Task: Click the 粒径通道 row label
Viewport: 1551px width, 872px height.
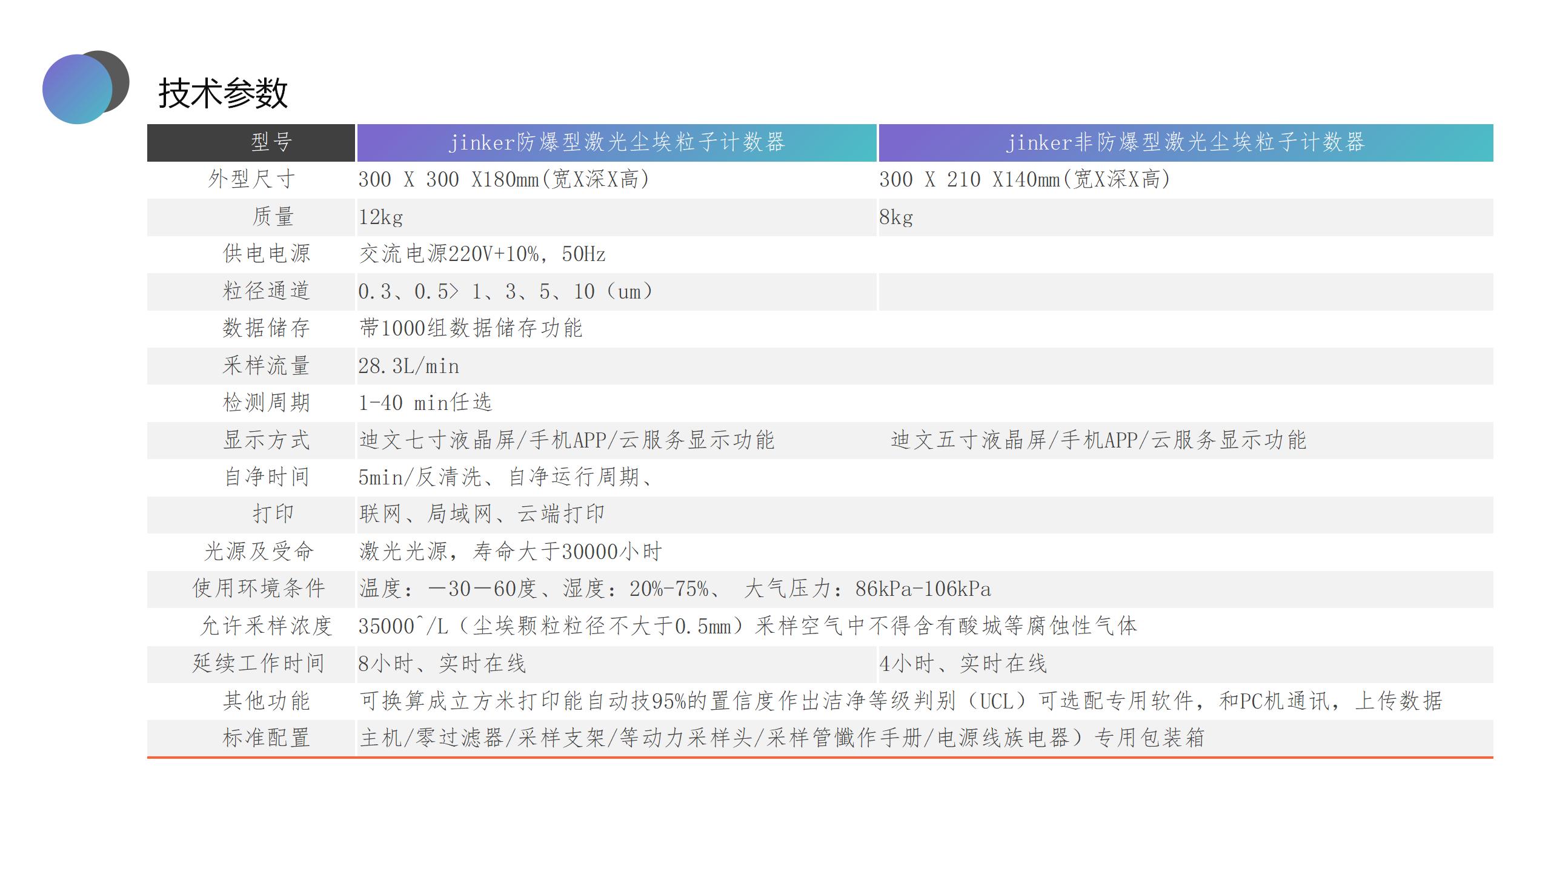Action: (265, 291)
